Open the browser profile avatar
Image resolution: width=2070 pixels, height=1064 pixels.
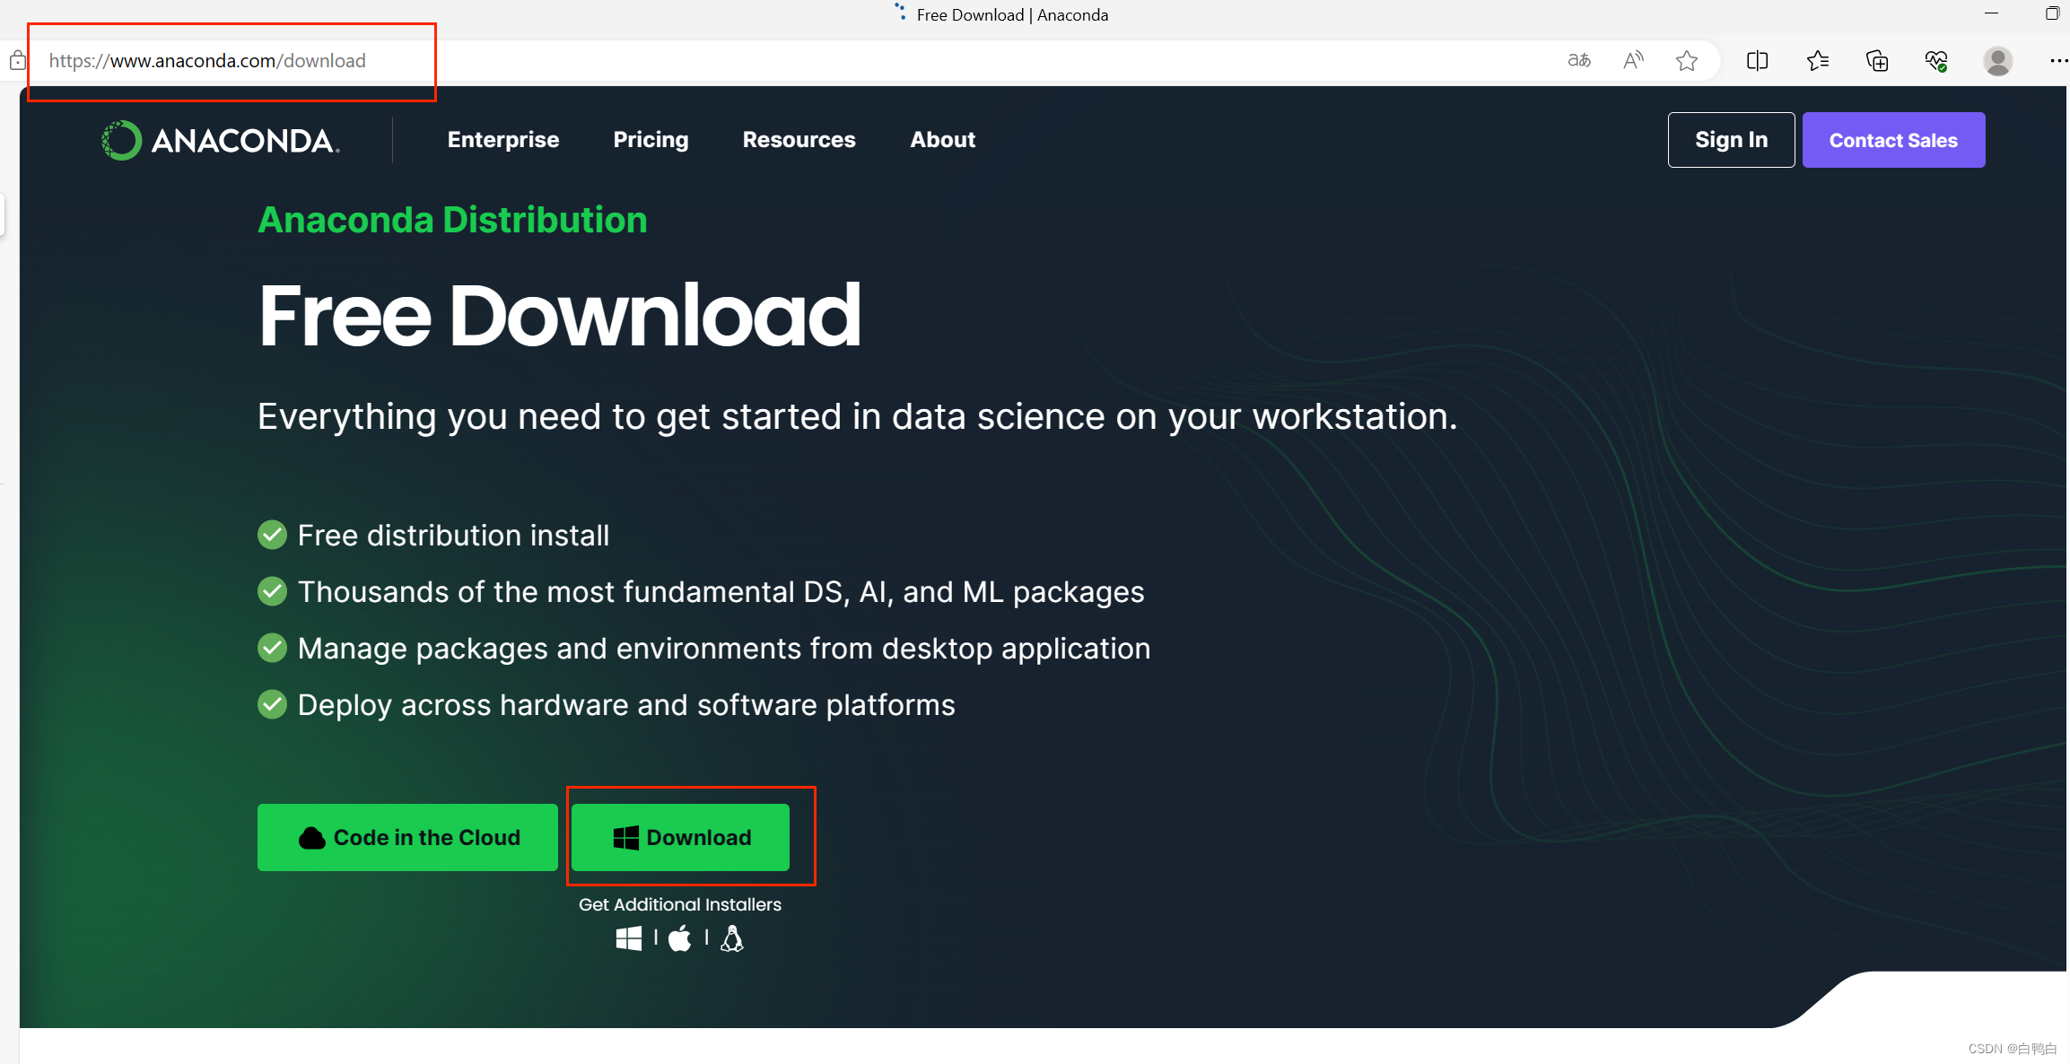[x=1998, y=61]
